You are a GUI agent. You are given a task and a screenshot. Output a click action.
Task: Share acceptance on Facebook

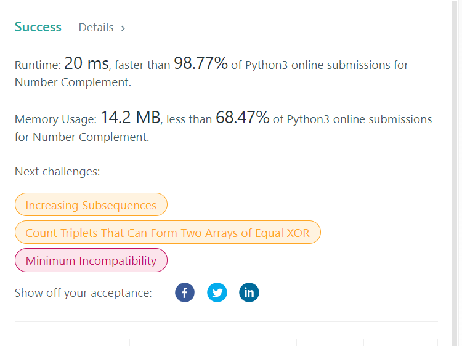click(185, 292)
